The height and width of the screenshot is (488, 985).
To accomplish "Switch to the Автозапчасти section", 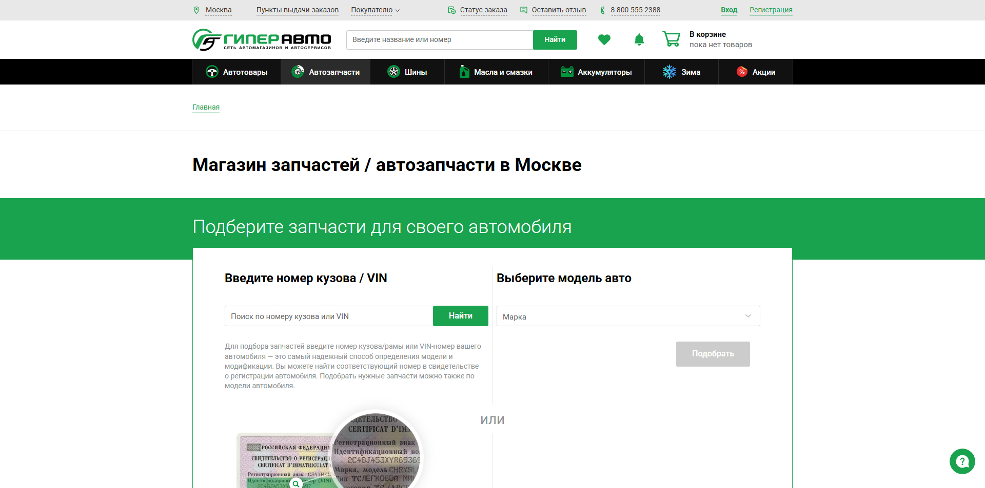I will click(325, 72).
